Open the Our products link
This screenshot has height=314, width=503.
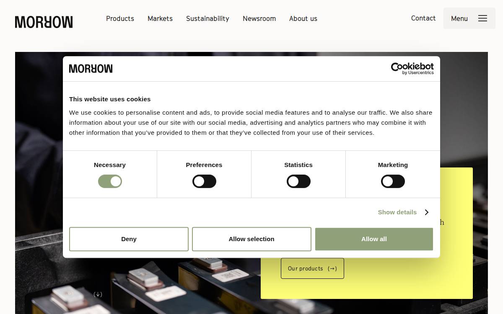tap(312, 268)
